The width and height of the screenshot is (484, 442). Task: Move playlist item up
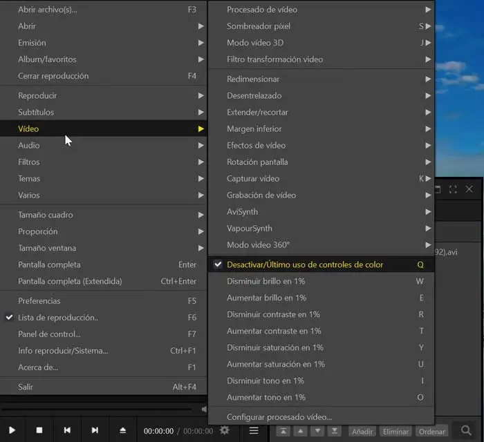pyautogui.click(x=300, y=431)
